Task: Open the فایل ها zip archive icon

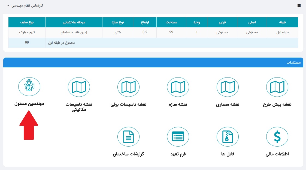Action: point(228,136)
